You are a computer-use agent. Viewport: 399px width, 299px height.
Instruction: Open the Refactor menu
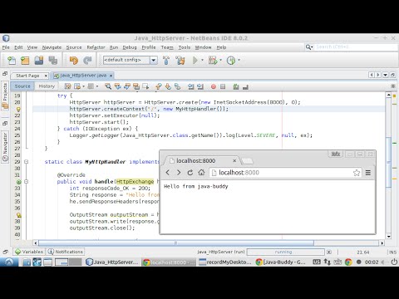click(x=96, y=47)
